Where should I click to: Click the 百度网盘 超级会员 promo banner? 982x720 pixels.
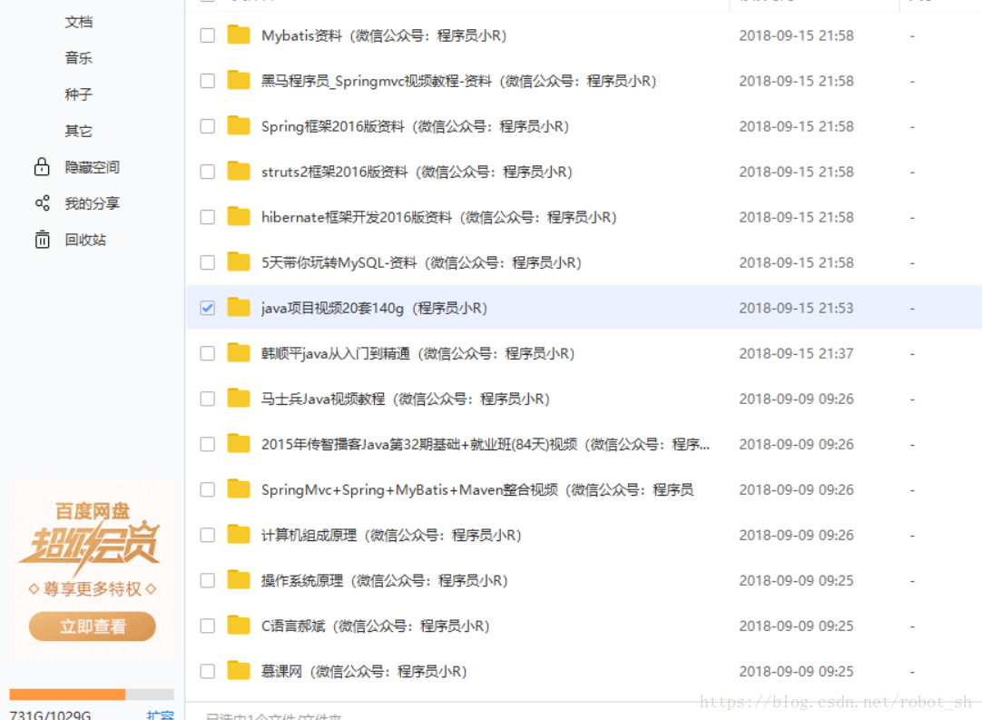[92, 569]
